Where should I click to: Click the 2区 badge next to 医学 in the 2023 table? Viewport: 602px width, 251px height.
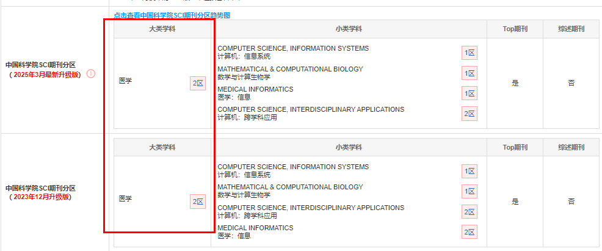[198, 202]
